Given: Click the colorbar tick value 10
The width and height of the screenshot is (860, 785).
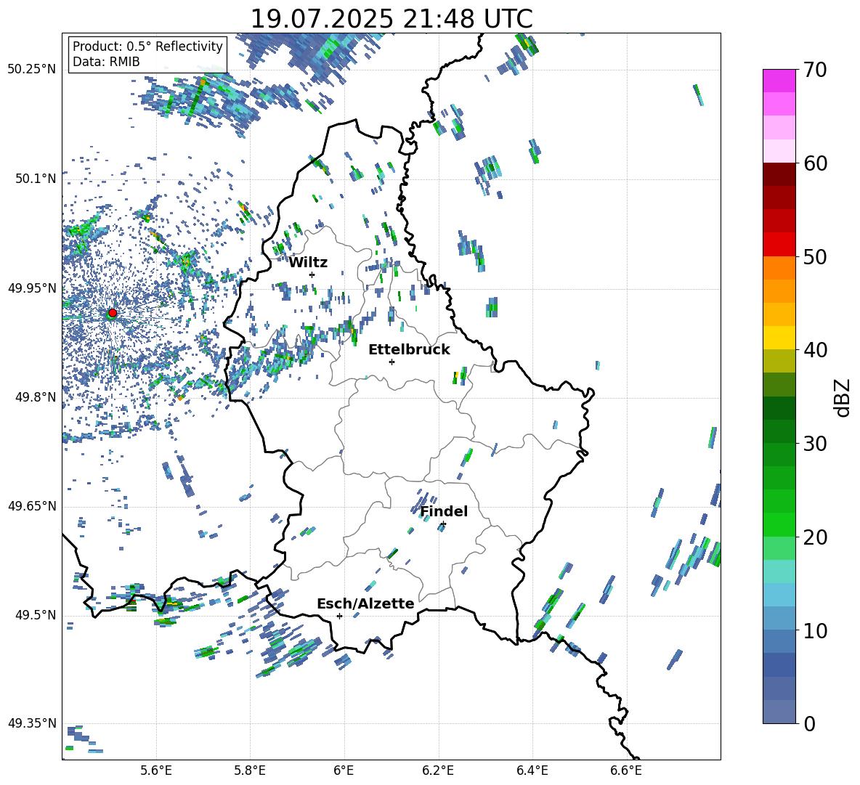Looking at the screenshot, I should pyautogui.click(x=815, y=630).
